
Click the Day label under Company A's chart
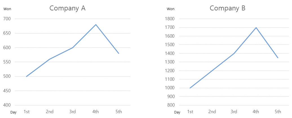(14, 112)
